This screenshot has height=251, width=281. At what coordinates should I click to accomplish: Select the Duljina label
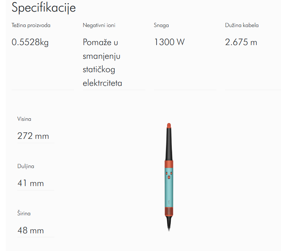pos(26,166)
